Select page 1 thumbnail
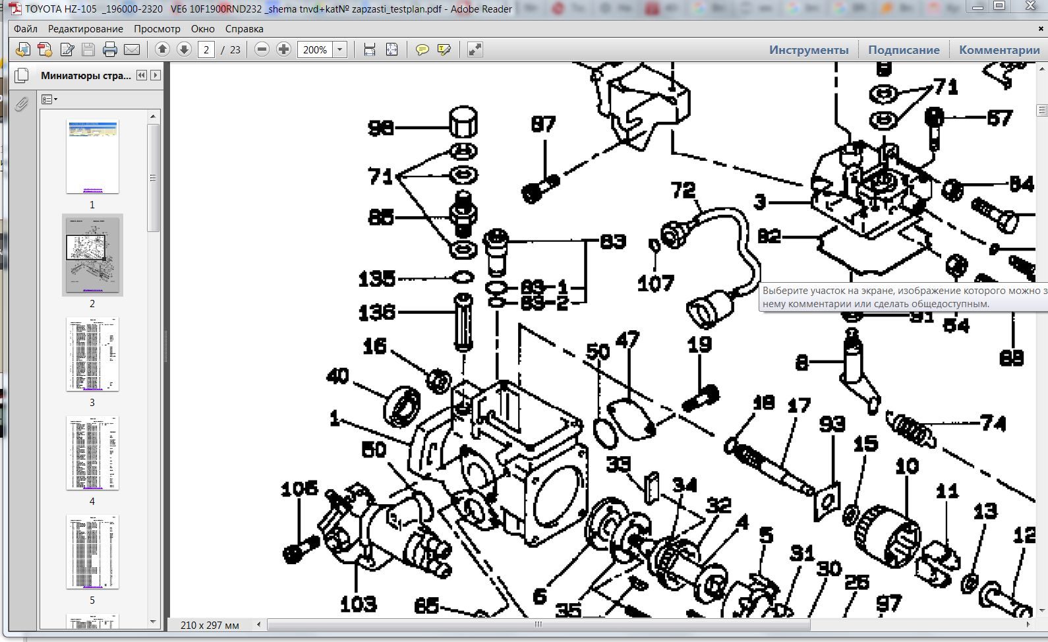Screen dimensions: 1048x642 92,156
